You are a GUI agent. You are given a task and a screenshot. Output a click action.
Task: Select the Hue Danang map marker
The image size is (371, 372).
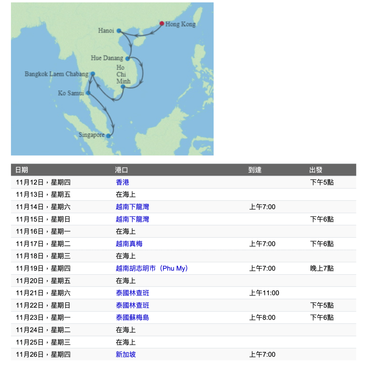tap(128, 59)
